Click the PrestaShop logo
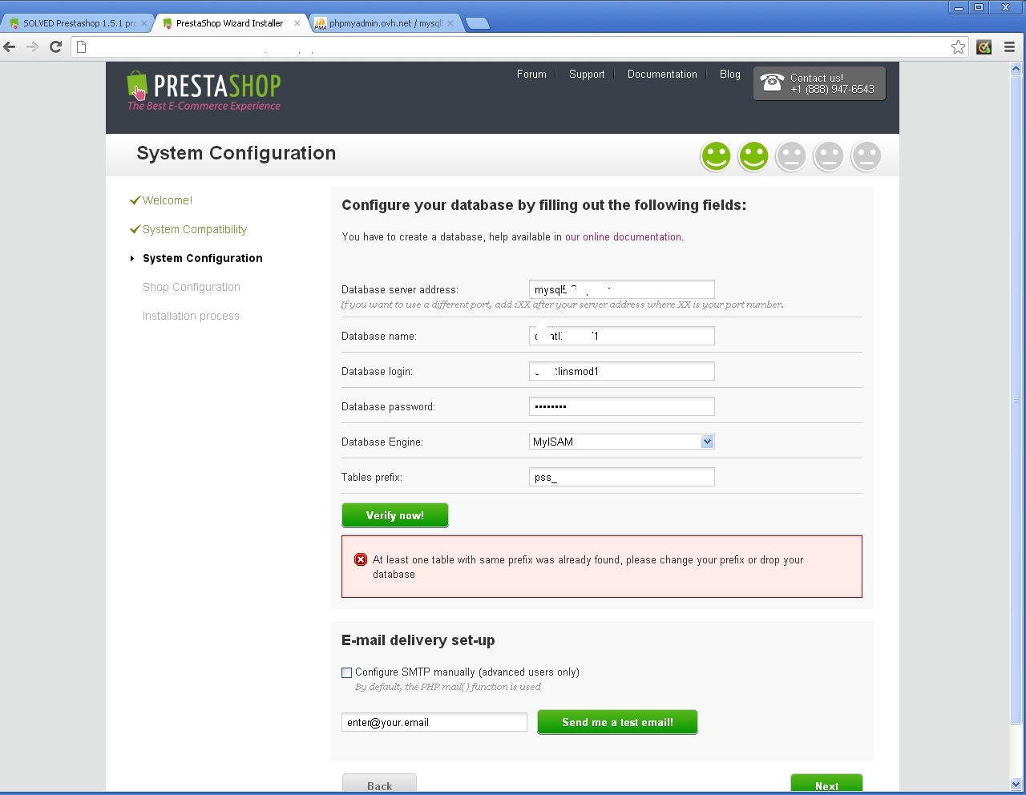 (204, 91)
